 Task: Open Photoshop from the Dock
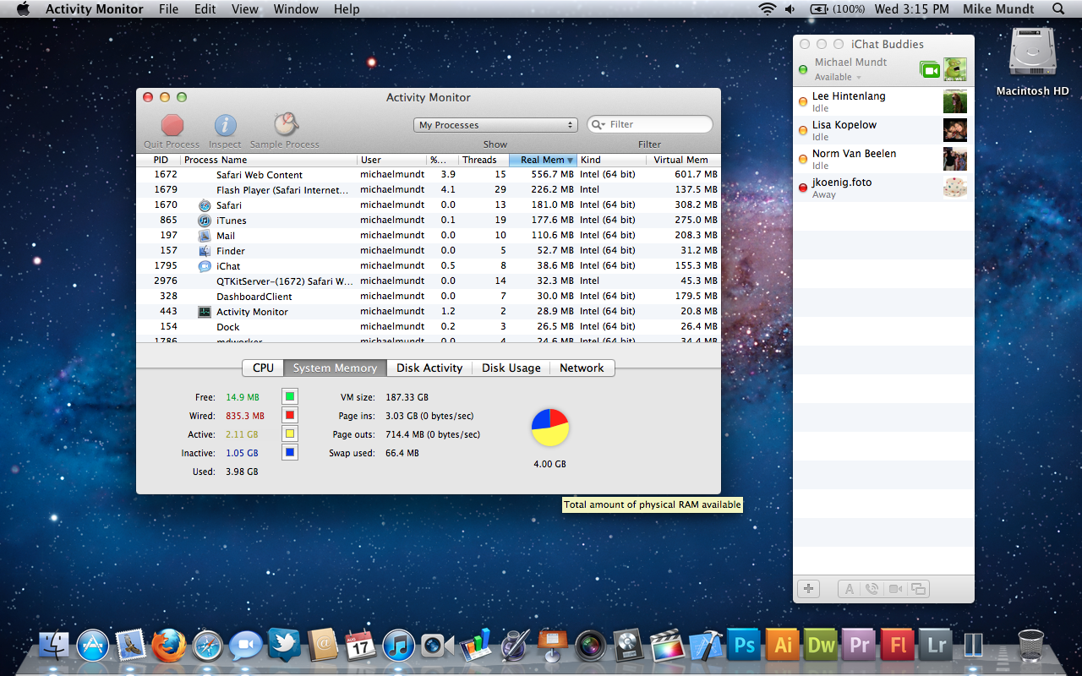[745, 646]
